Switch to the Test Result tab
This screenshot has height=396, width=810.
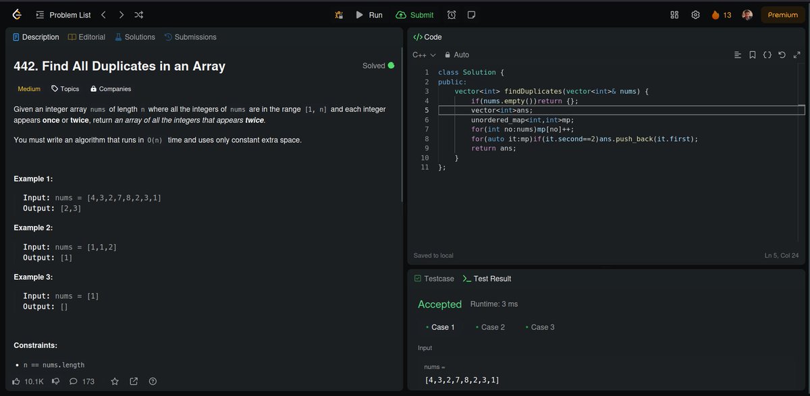(487, 279)
